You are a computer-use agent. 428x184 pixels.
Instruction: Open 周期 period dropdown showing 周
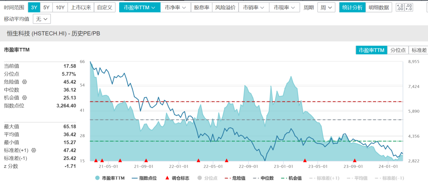pos(326,7)
